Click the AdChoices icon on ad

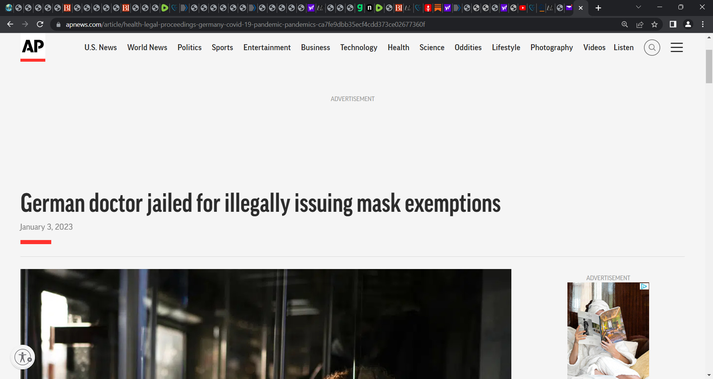coord(644,286)
